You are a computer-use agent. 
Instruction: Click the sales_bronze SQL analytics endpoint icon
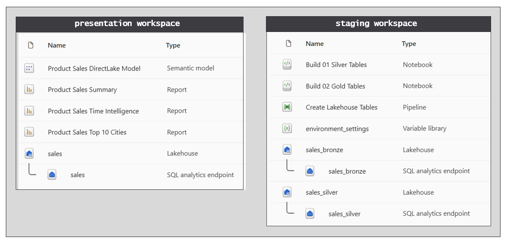310,171
